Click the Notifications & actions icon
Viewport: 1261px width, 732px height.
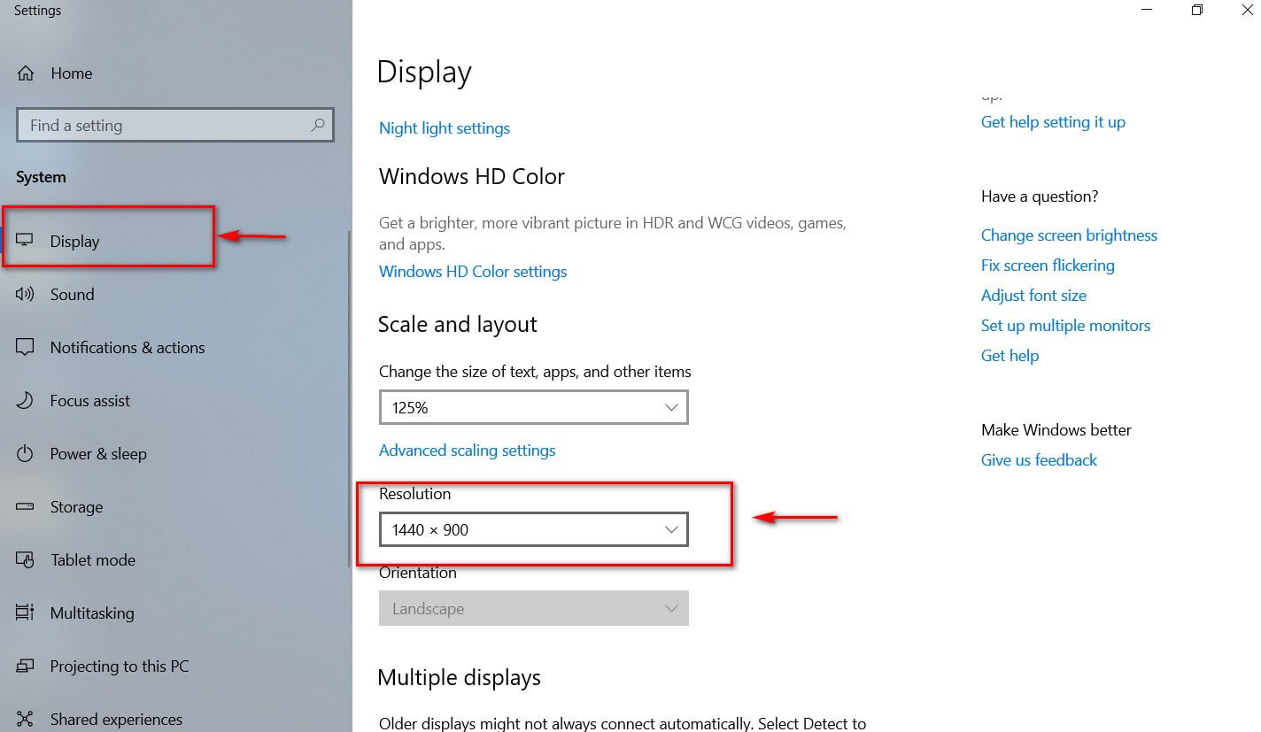click(x=25, y=347)
